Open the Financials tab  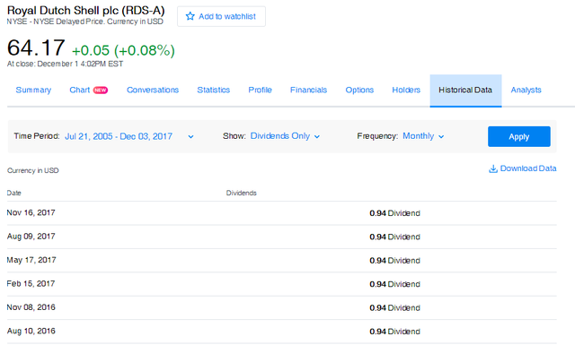(308, 90)
